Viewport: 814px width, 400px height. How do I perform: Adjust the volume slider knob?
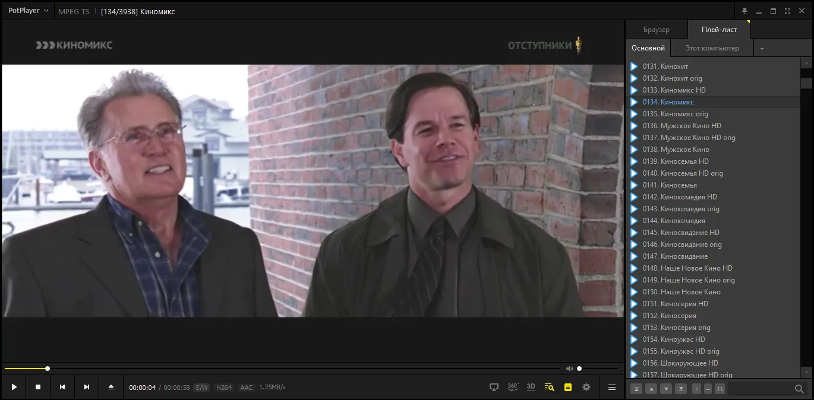pyautogui.click(x=579, y=369)
